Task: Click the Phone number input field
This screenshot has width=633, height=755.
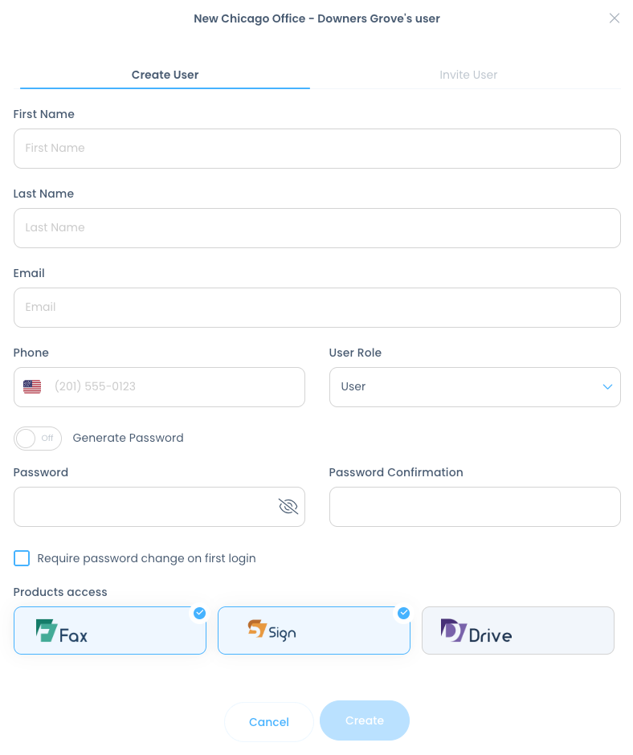Action: coord(173,387)
